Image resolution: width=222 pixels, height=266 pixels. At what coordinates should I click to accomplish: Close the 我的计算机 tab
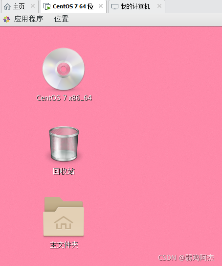tap(159, 6)
